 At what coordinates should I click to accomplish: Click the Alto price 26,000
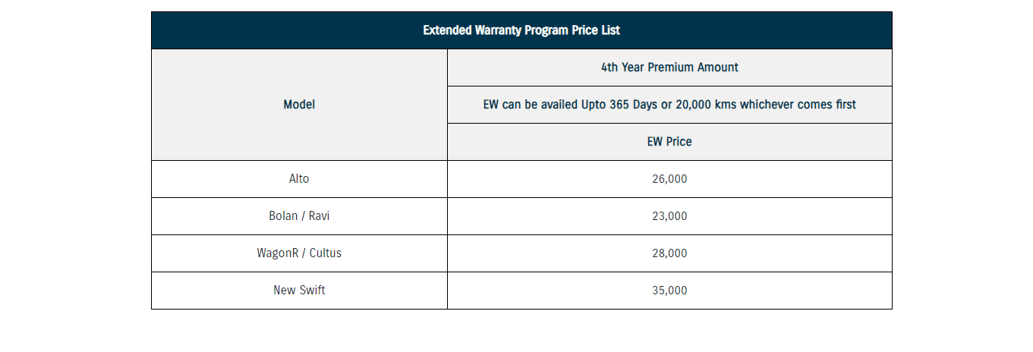click(x=669, y=179)
